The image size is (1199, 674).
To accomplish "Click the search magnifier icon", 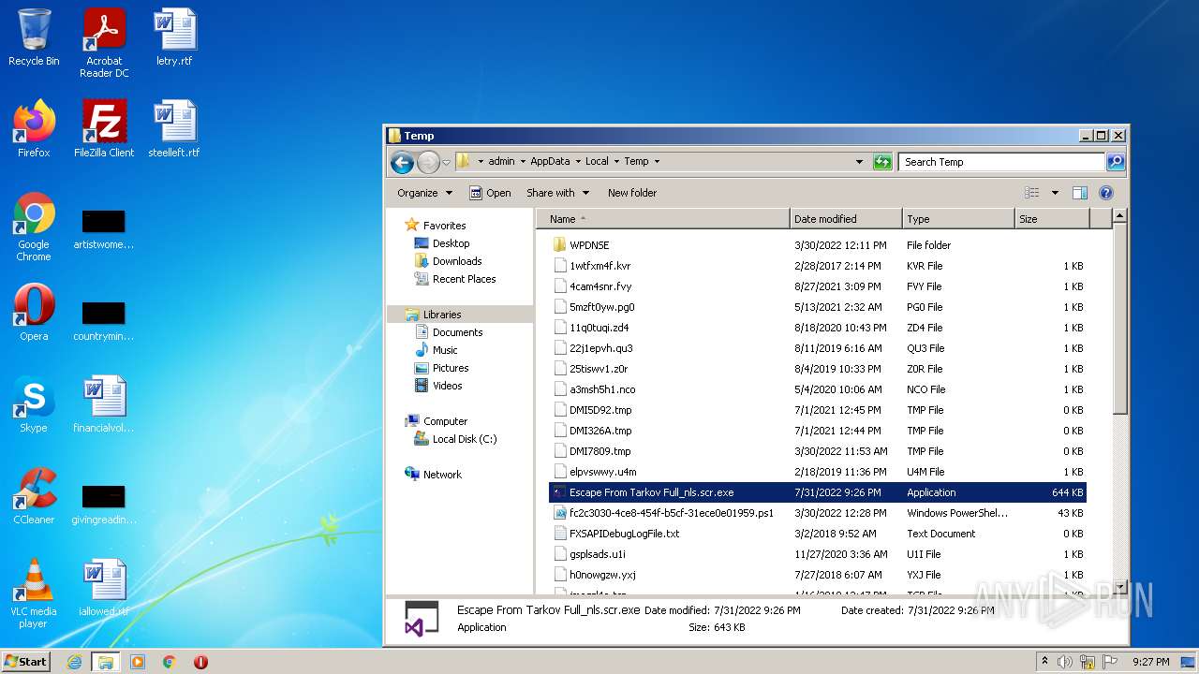I will point(1115,162).
